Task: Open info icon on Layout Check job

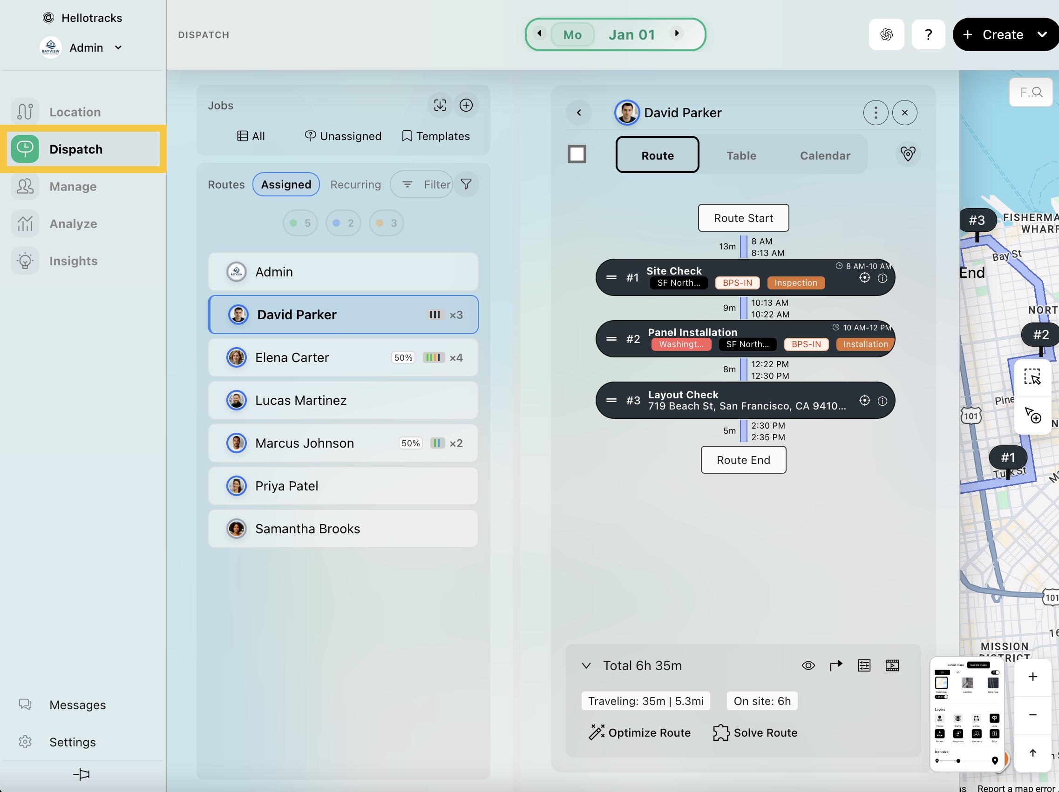Action: [x=882, y=401]
